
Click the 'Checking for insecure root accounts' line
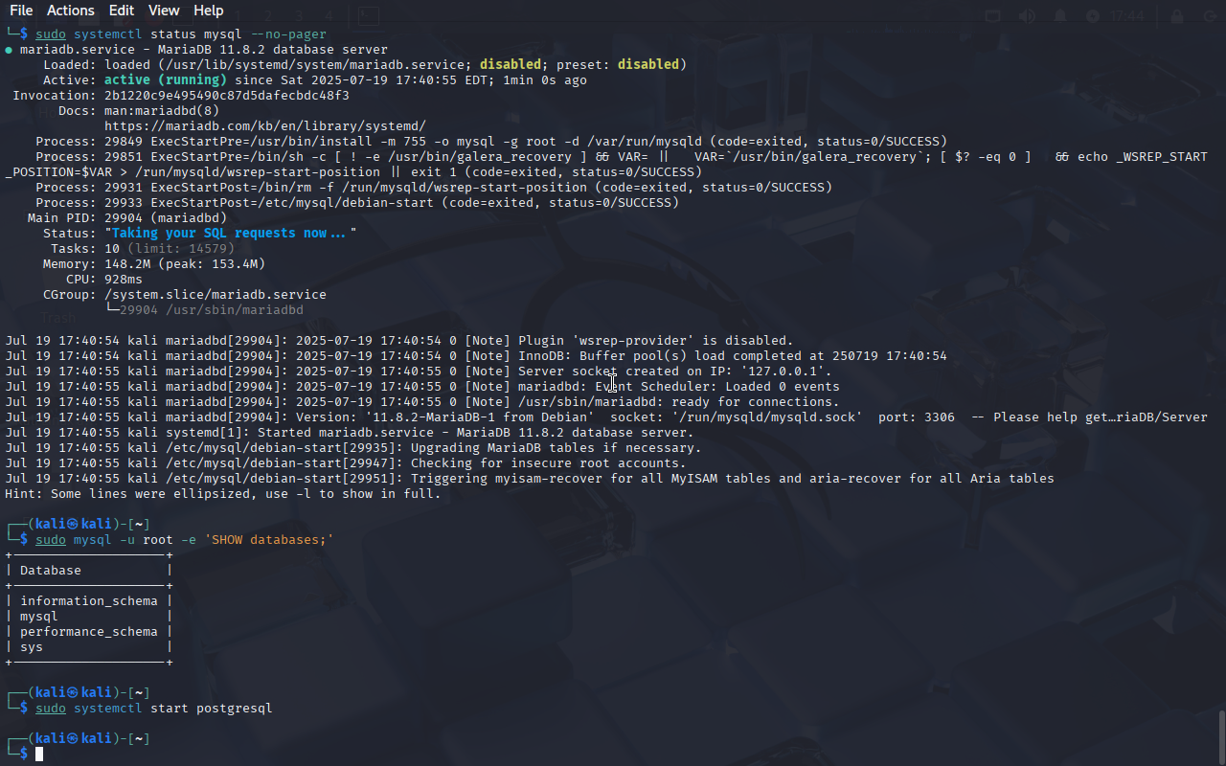[x=346, y=463]
